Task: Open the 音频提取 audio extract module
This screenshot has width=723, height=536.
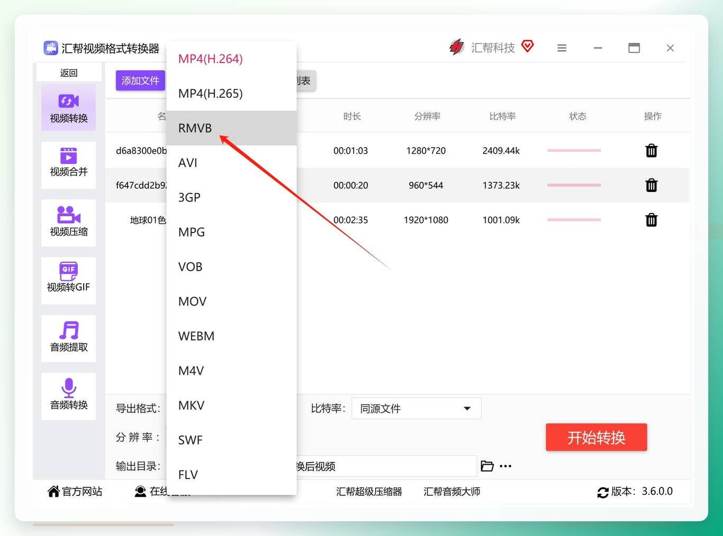Action: 69,338
